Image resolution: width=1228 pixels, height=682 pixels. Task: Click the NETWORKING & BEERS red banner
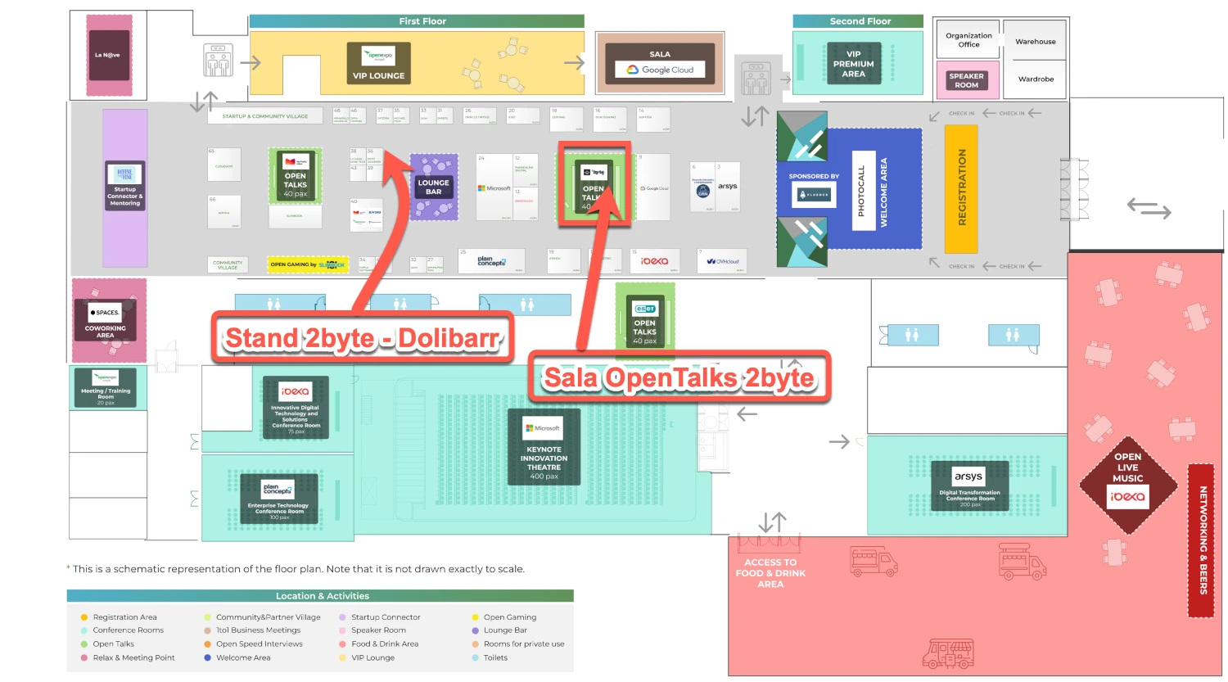tap(1202, 540)
